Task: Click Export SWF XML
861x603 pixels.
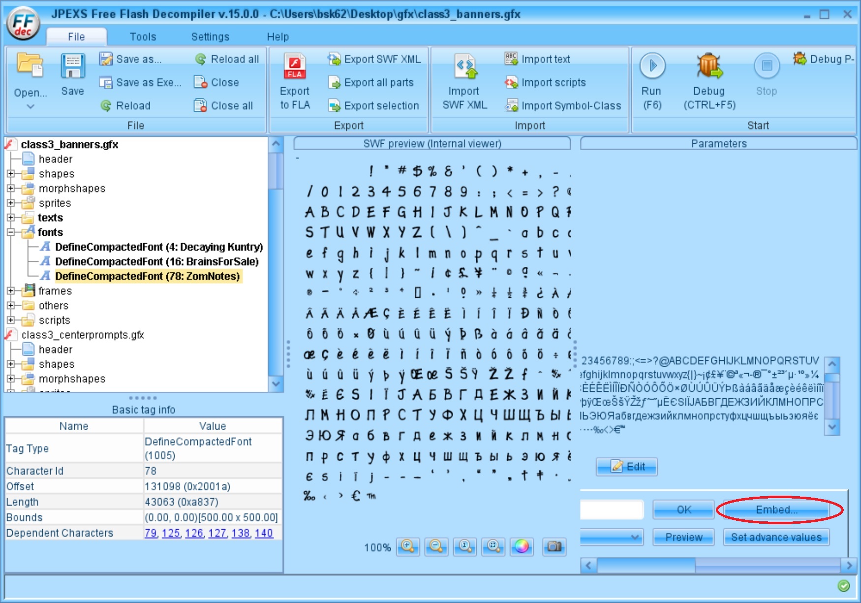Action: [x=374, y=59]
